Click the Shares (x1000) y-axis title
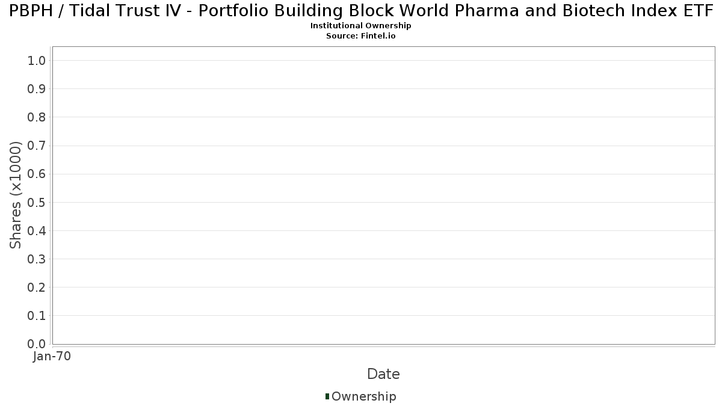This screenshot has width=722, height=406. [x=16, y=195]
